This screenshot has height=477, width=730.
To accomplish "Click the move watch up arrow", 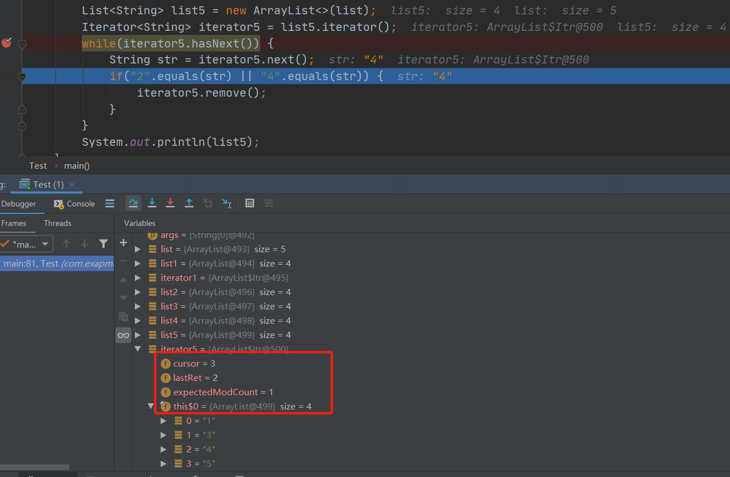I will coord(123,280).
